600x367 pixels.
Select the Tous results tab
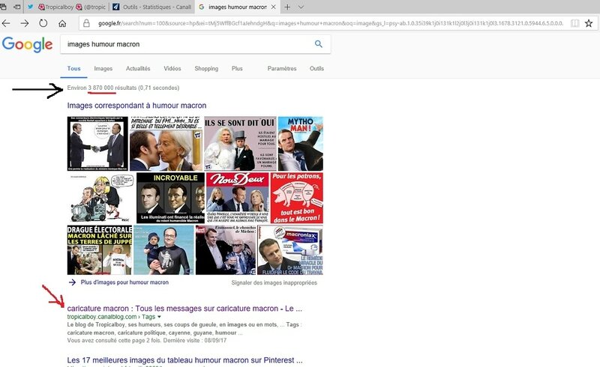pos(73,68)
